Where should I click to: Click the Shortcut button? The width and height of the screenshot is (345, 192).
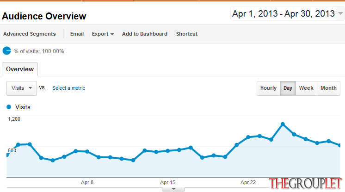click(x=186, y=34)
